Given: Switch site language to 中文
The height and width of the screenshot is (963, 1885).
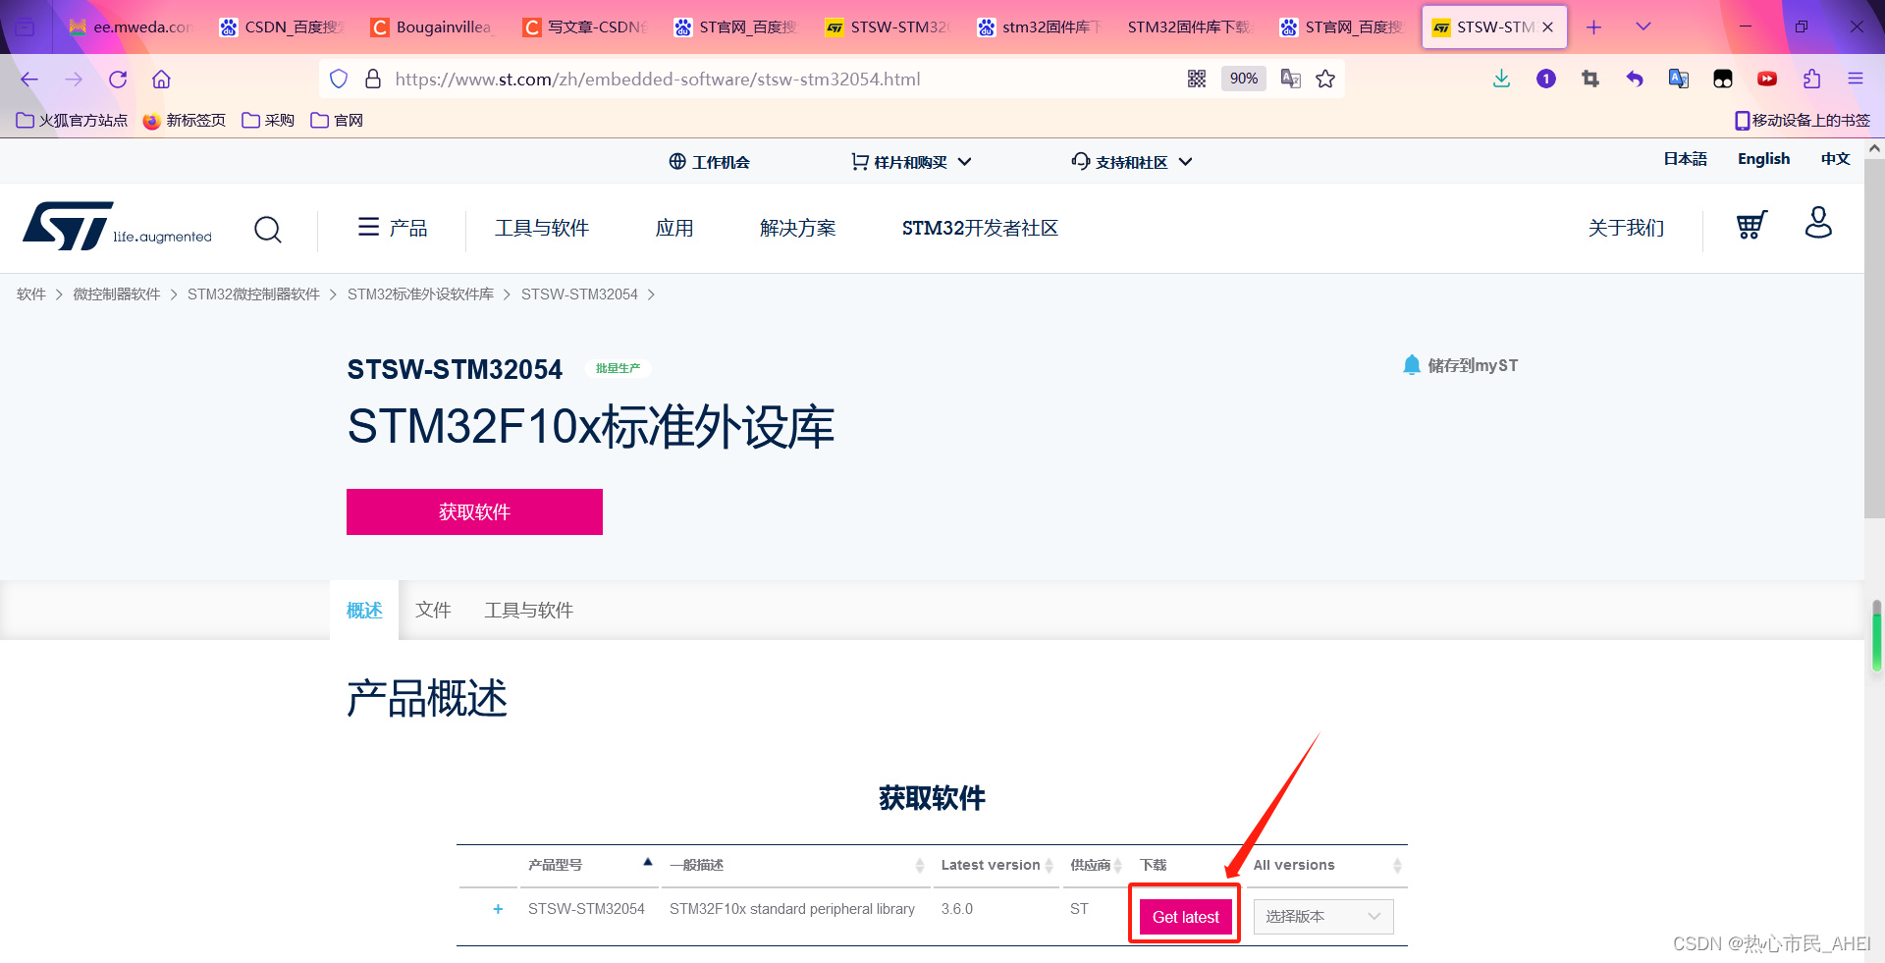Looking at the screenshot, I should click(1835, 159).
